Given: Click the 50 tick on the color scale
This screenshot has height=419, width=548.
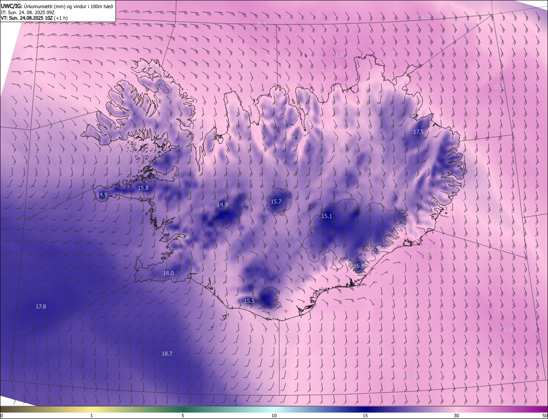Looking at the screenshot, I should (545, 416).
